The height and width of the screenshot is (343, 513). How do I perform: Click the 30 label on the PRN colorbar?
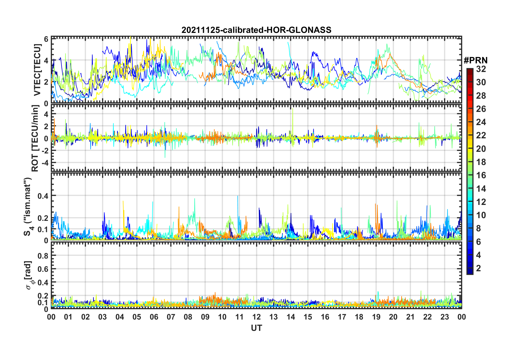[x=481, y=82]
